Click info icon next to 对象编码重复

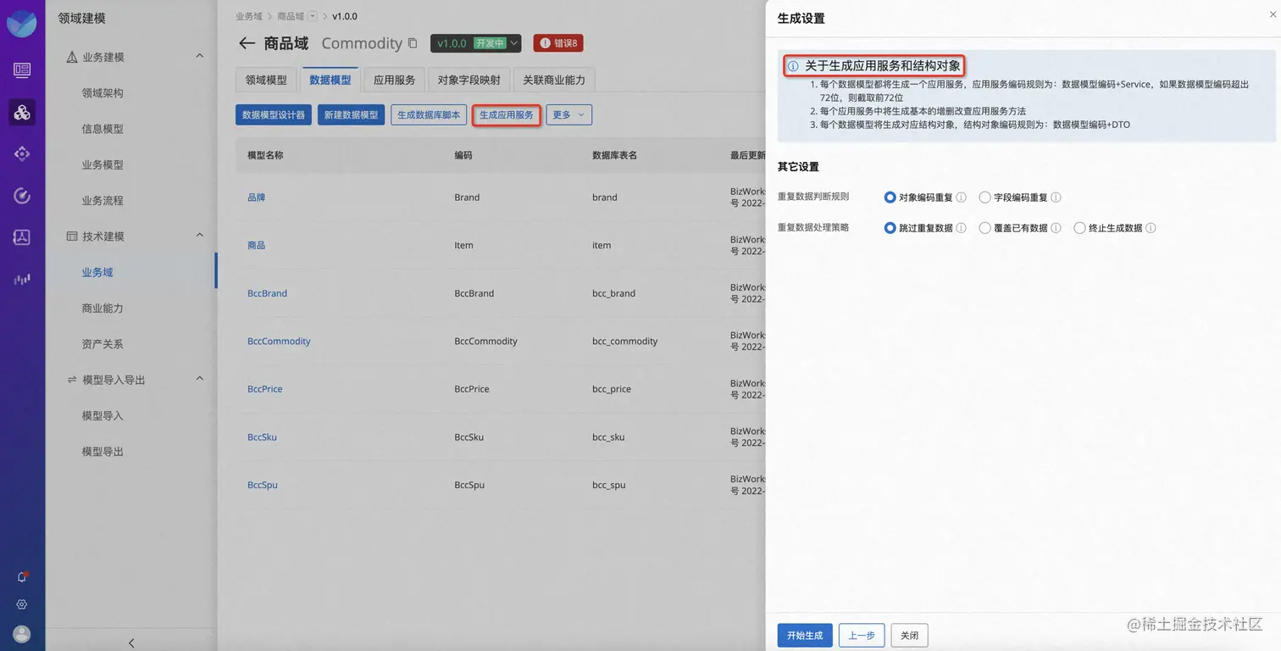962,198
